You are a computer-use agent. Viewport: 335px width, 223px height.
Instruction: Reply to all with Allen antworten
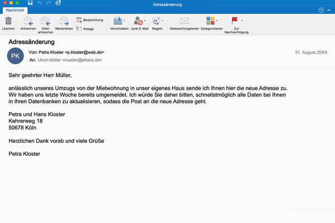click(x=45, y=25)
